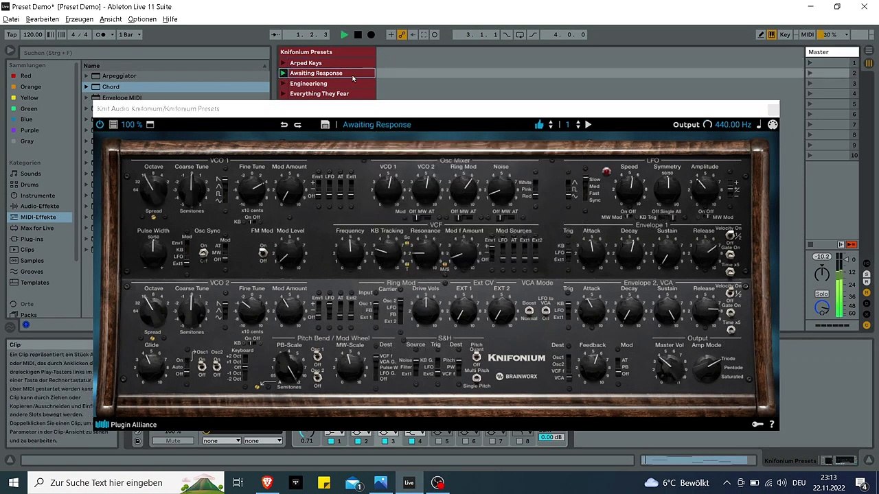The width and height of the screenshot is (879, 494).
Task: Start playback with the transport Play button
Action: 344,35
